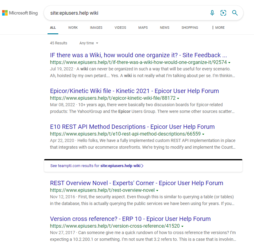Expand the arrow next to rest-overview-novel URL
This screenshot has height=246, width=254.
157,191
